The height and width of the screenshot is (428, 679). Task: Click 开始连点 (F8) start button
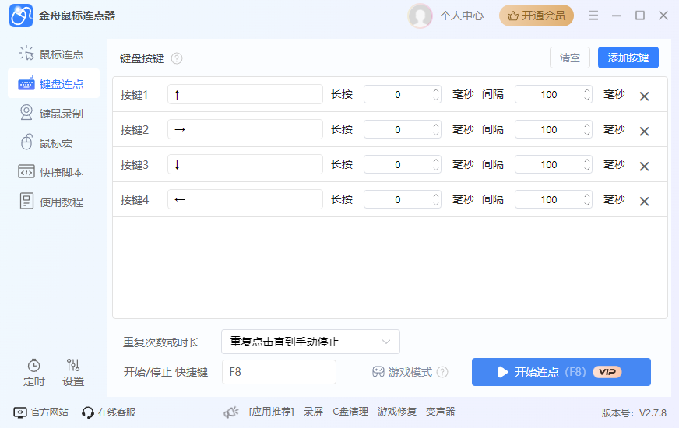point(561,372)
